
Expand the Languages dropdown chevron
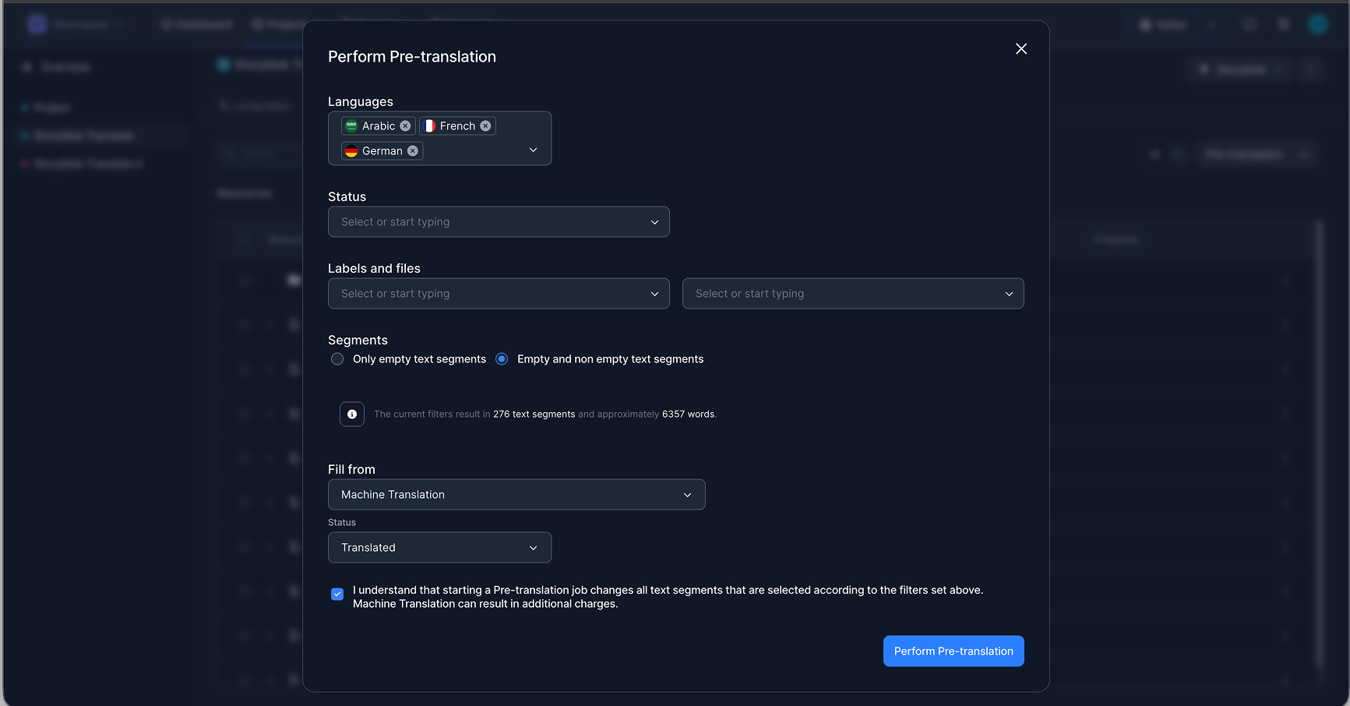click(x=534, y=150)
